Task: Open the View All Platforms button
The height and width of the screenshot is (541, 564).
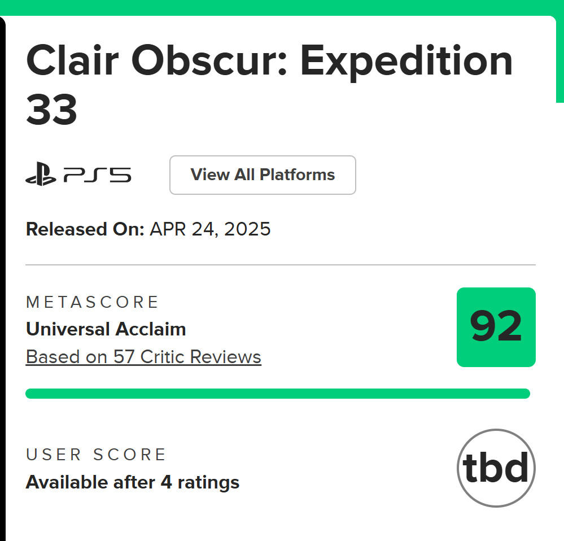Action: click(x=263, y=175)
